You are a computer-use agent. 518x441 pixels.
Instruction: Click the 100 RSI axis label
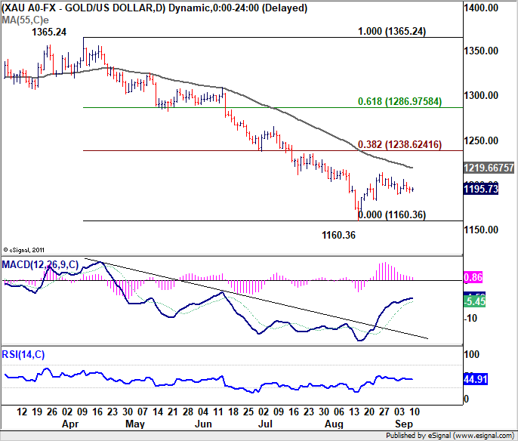coord(471,354)
